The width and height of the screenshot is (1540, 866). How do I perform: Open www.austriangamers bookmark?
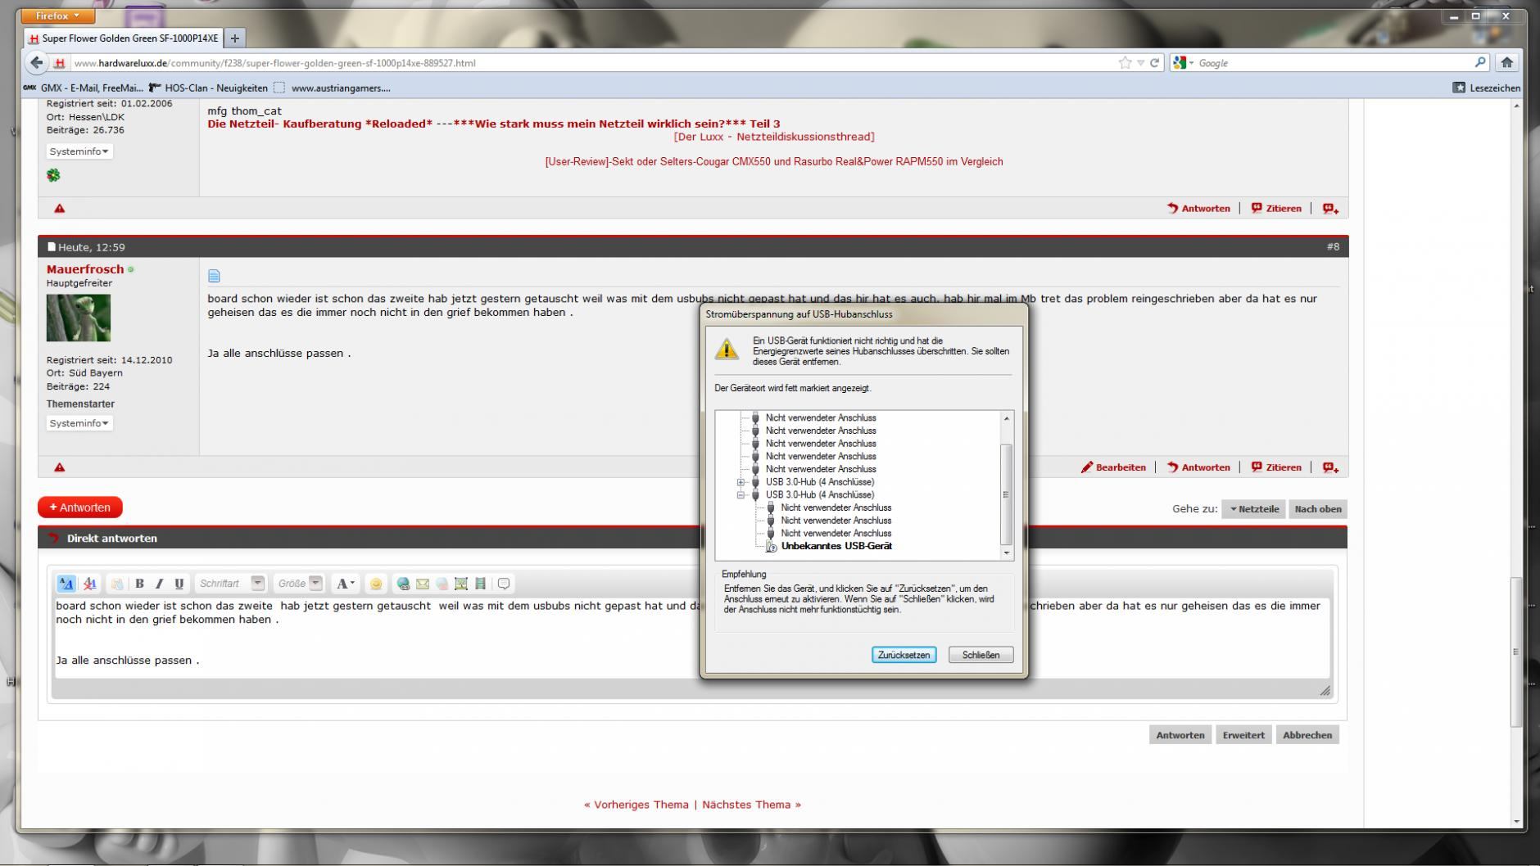click(x=333, y=88)
